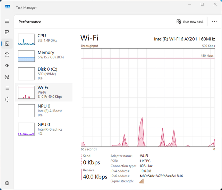
Task: Minimize the Task Manager window
Action: [190, 4]
